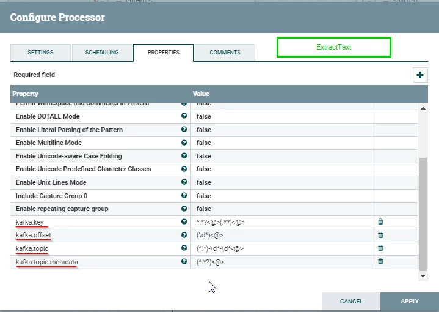439x312 pixels.
Task: Delete the kafka.offset property
Action: [380, 235]
